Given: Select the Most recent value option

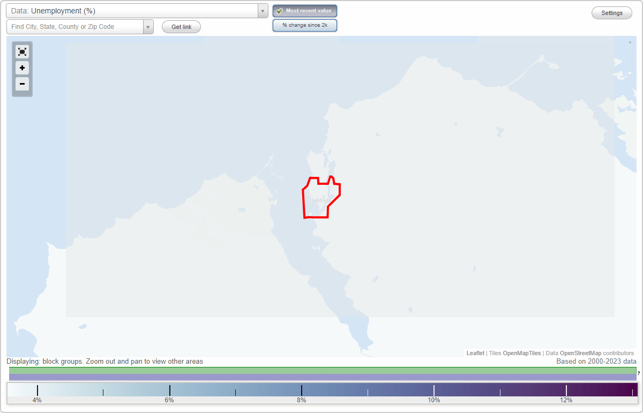Looking at the screenshot, I should pos(305,11).
